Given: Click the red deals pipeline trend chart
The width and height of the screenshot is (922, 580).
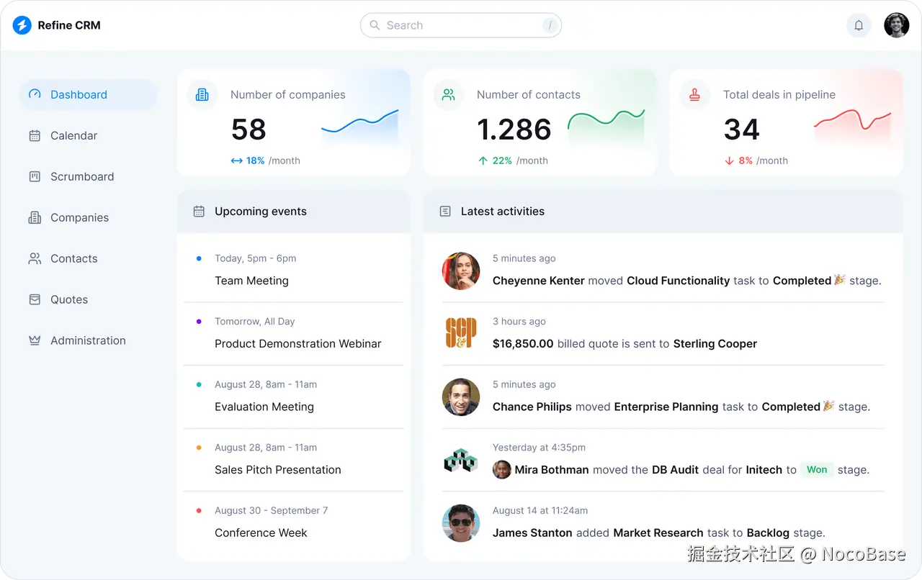Looking at the screenshot, I should [x=853, y=127].
